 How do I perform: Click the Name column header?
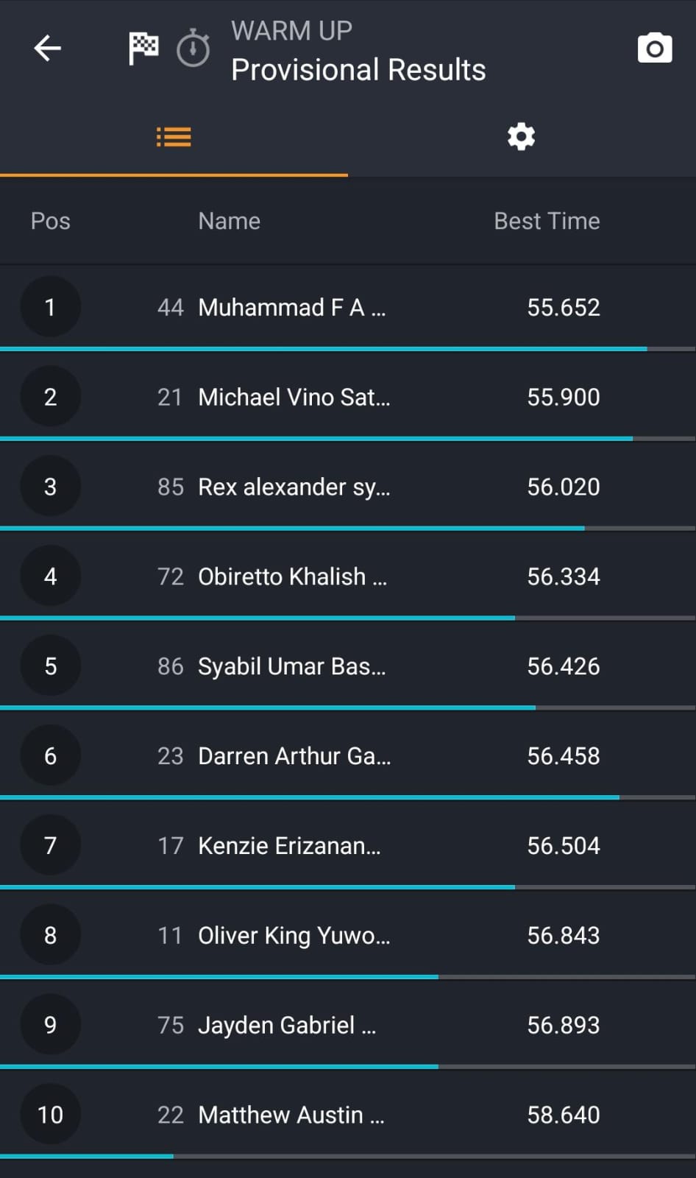229,221
